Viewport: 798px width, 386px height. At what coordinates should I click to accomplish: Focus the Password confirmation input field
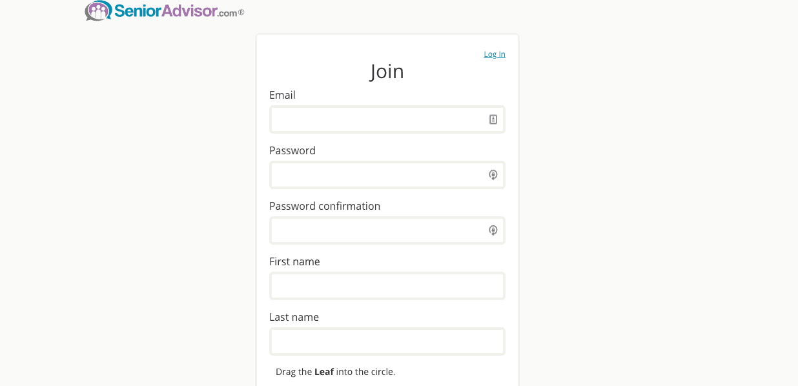[378, 230]
